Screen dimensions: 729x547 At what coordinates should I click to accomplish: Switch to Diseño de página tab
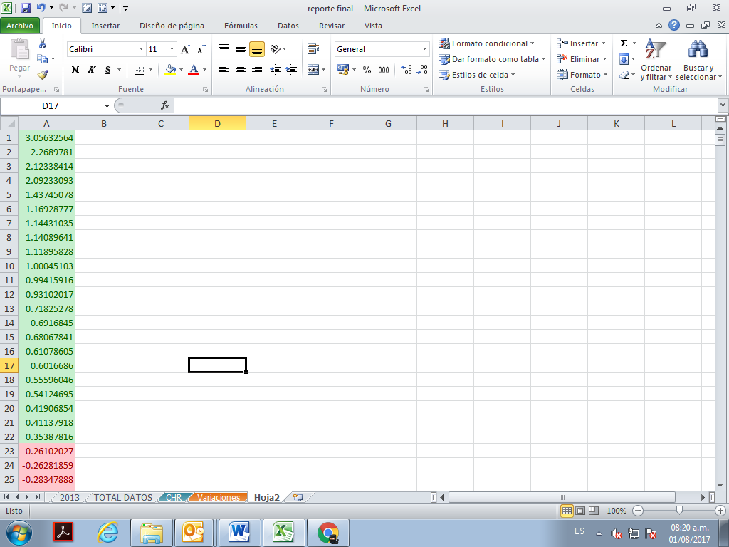[x=172, y=26]
